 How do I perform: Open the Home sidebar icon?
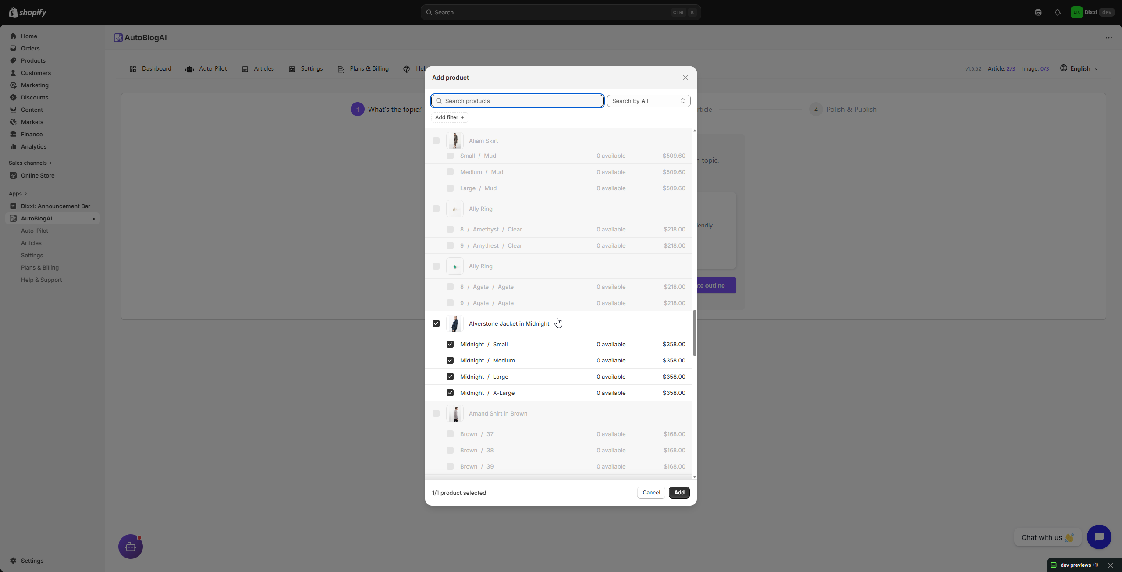click(x=13, y=36)
